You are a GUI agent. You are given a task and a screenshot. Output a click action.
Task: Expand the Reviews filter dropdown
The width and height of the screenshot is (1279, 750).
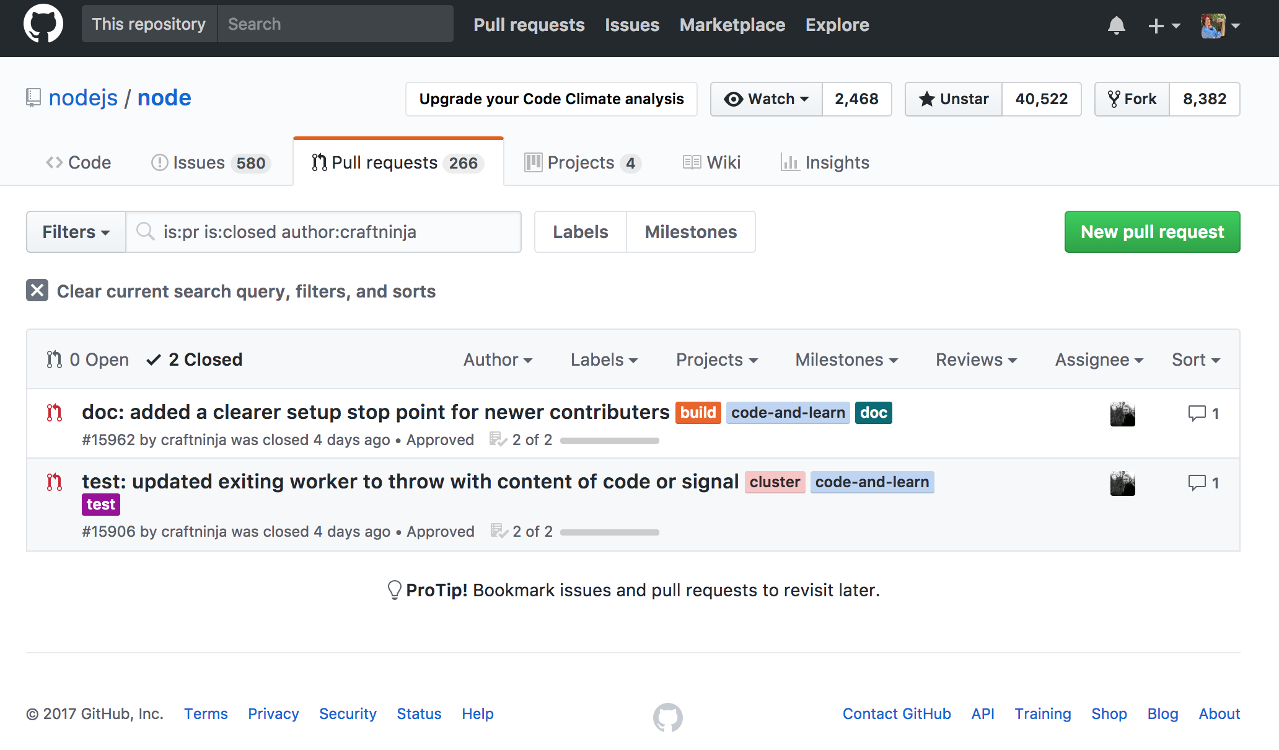pos(977,360)
